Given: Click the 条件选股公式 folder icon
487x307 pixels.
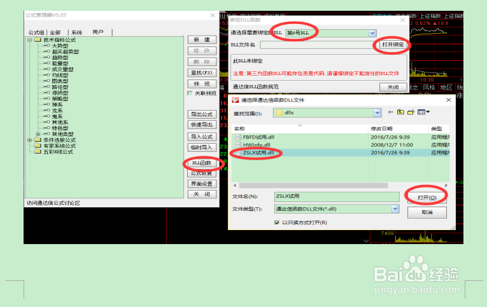Looking at the screenshot, I should click(38, 140).
